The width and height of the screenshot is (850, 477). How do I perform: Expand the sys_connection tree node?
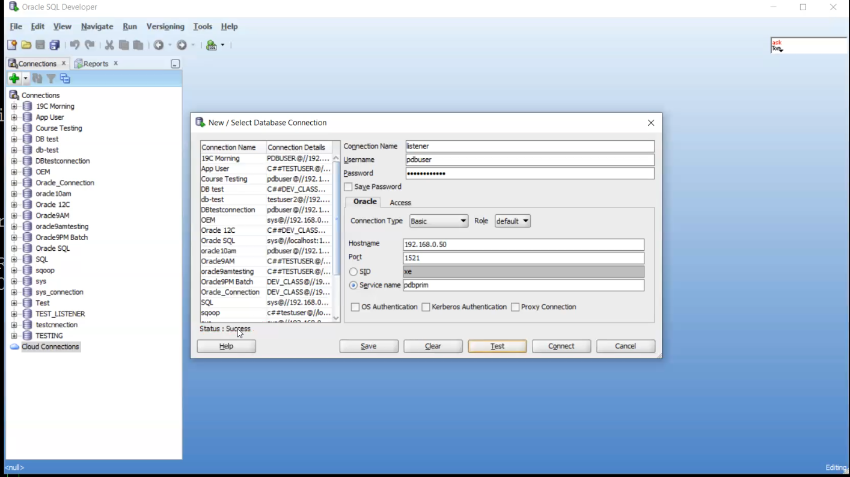click(x=14, y=292)
